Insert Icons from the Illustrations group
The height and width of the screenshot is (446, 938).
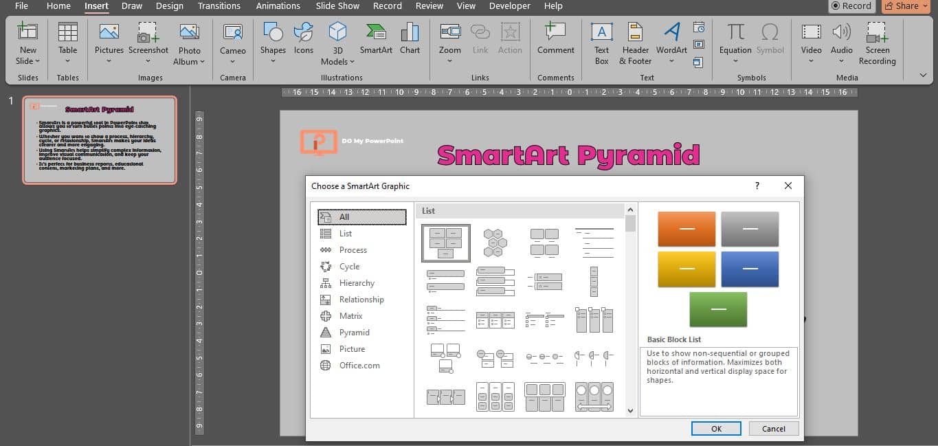point(303,41)
